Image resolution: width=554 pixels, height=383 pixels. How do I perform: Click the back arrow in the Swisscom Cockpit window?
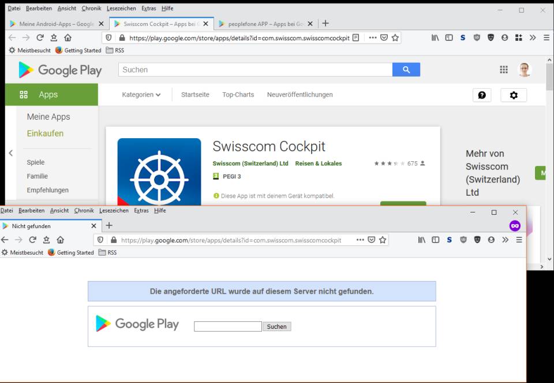tap(12, 38)
